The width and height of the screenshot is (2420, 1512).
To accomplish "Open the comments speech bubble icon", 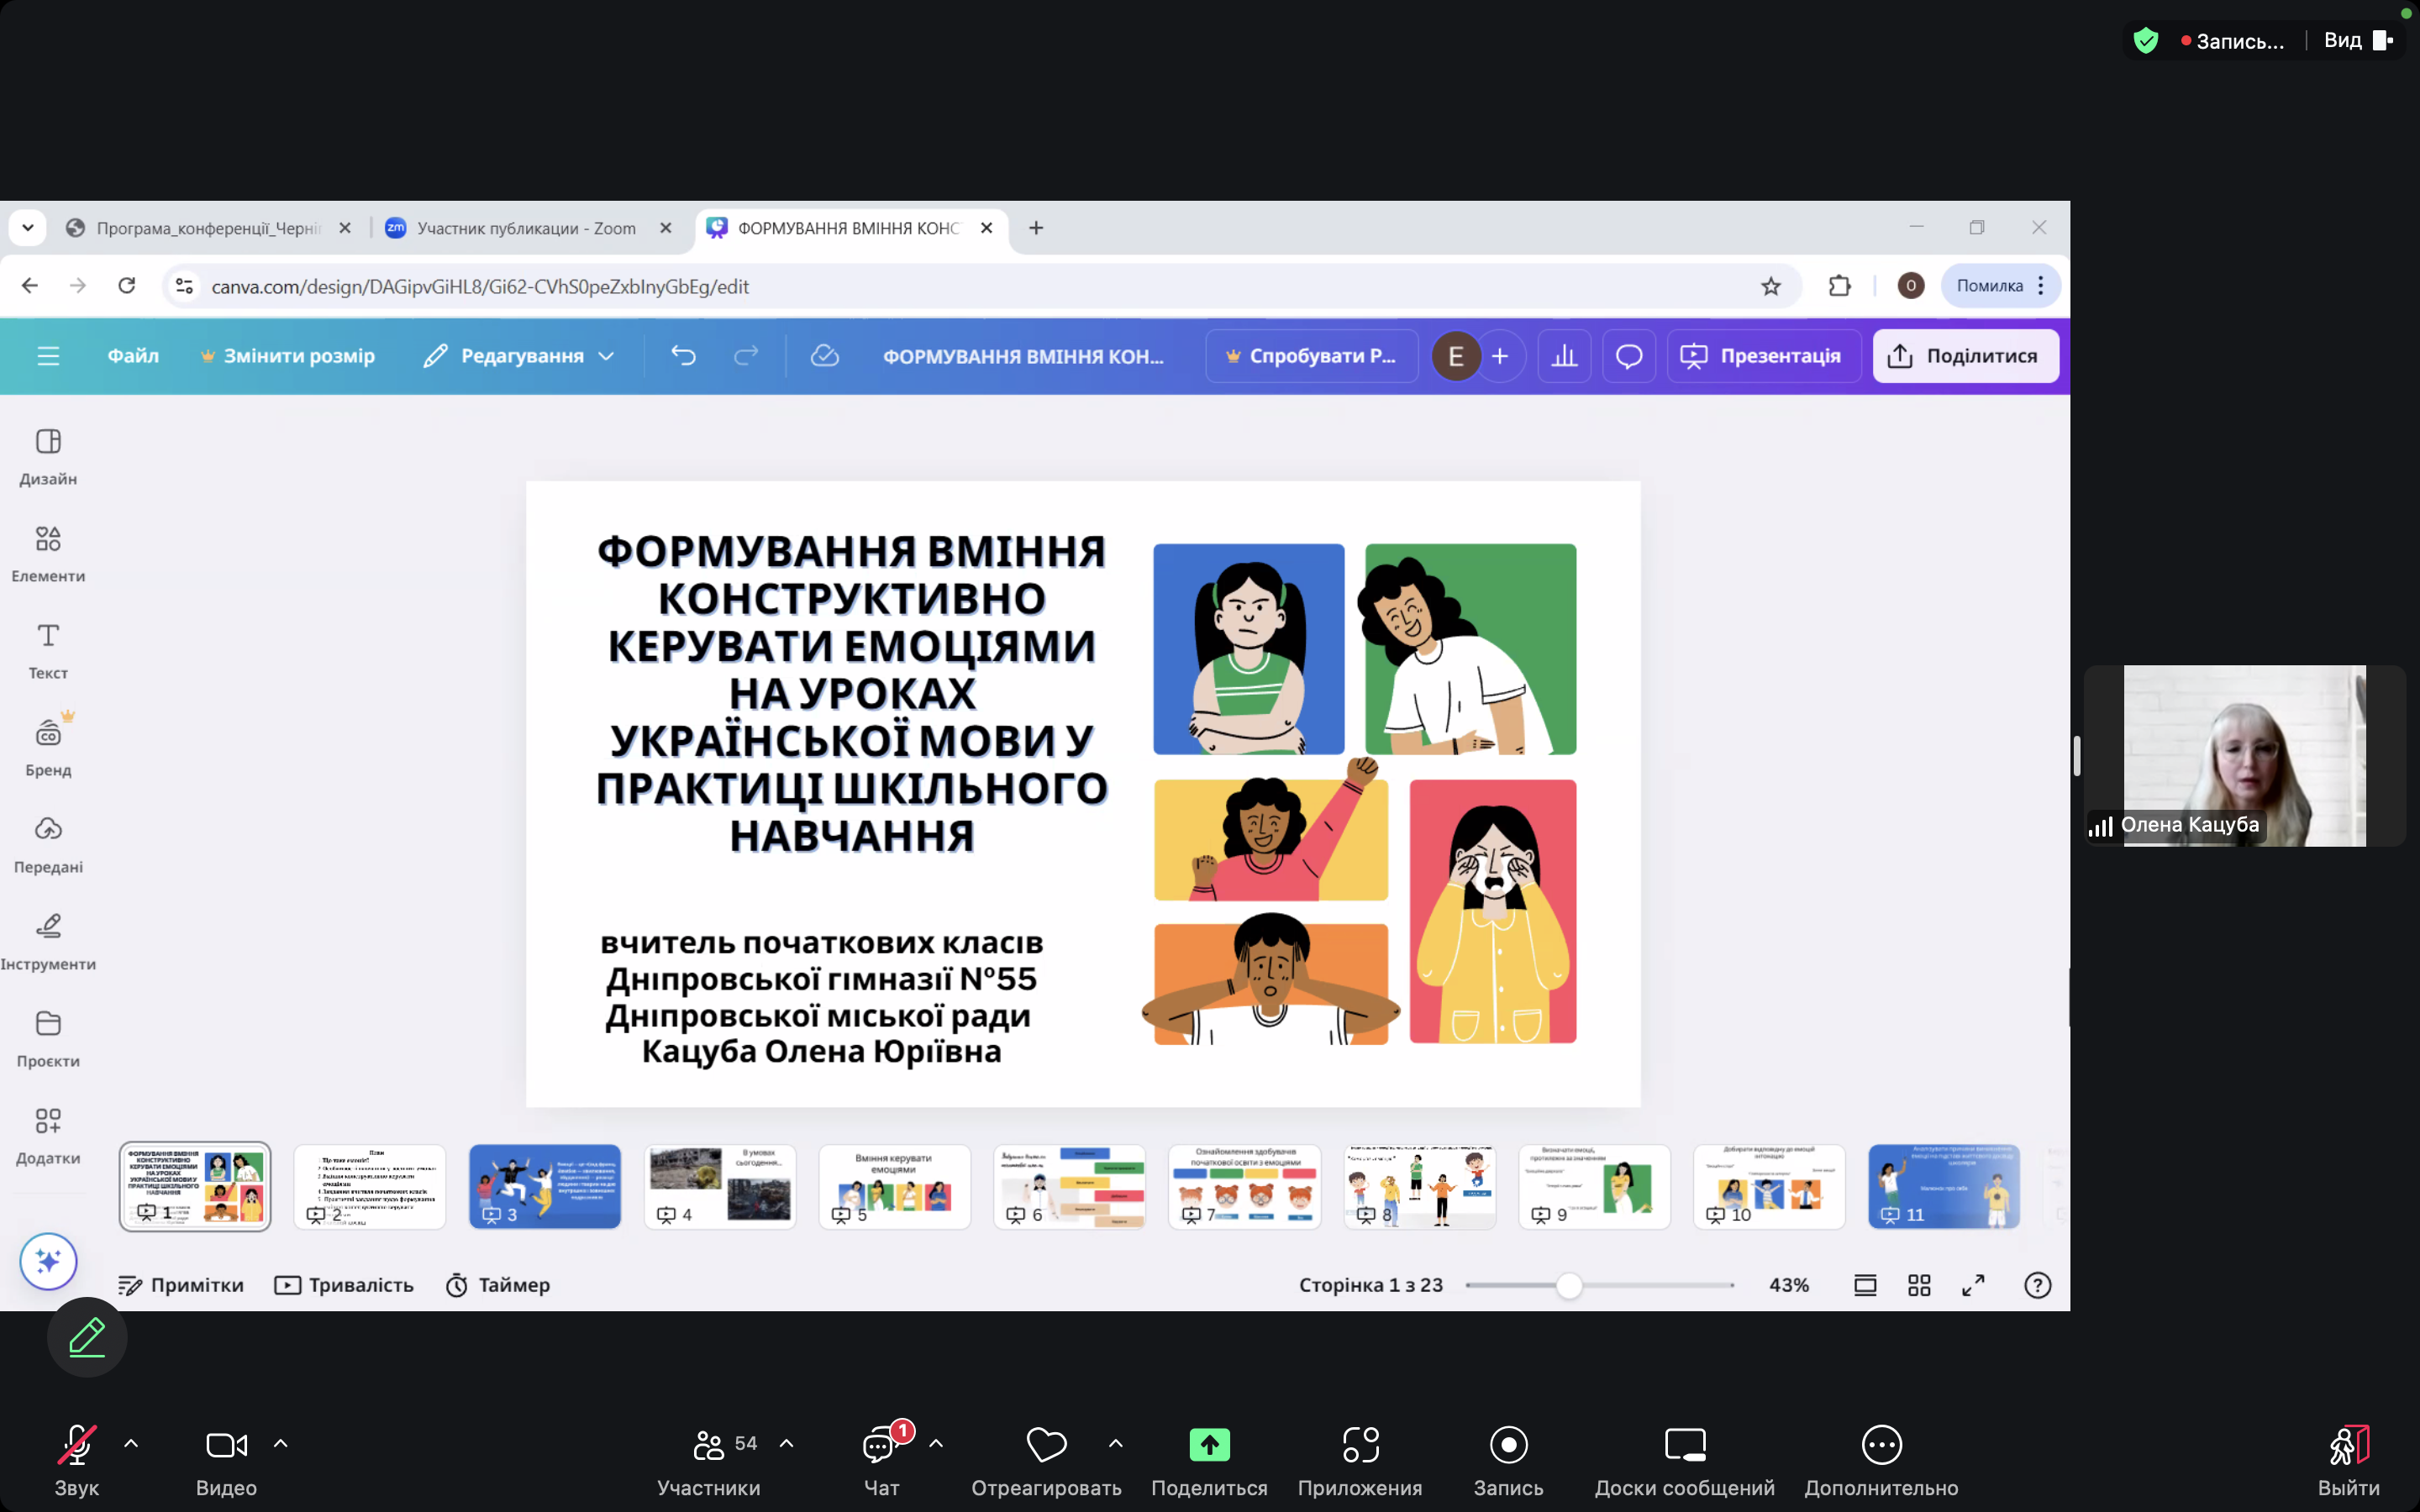I will point(1628,356).
